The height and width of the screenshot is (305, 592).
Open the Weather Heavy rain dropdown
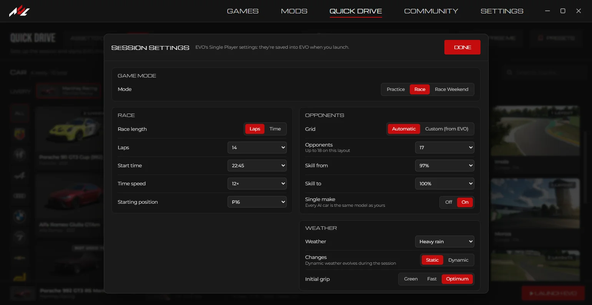pos(445,242)
